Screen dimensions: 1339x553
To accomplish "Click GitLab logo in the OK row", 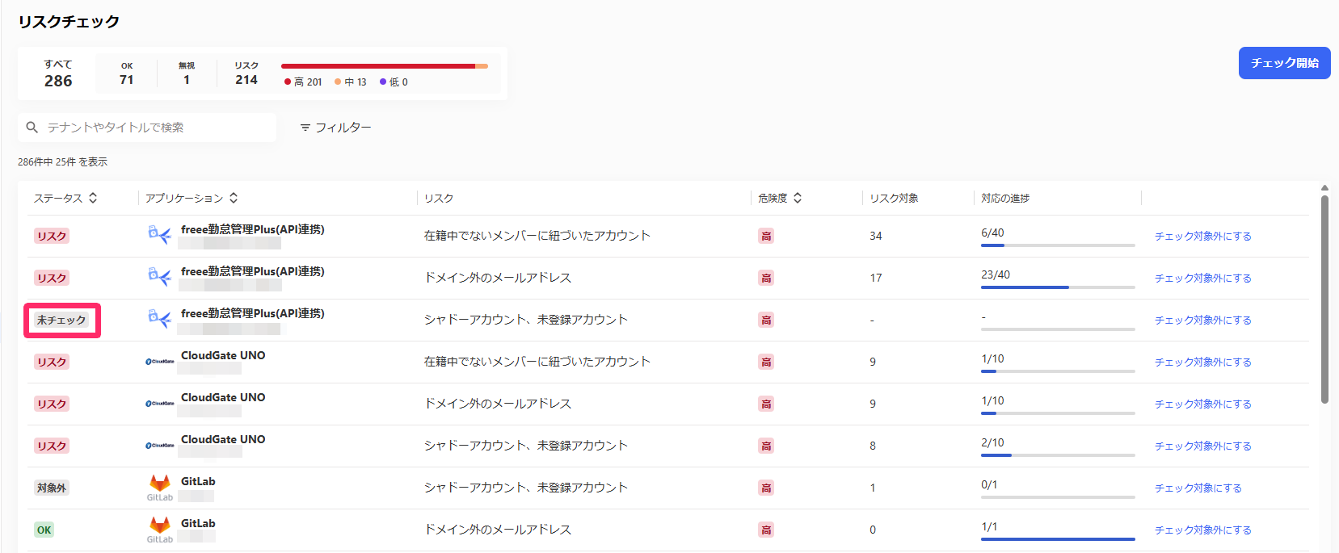I will pos(160,529).
